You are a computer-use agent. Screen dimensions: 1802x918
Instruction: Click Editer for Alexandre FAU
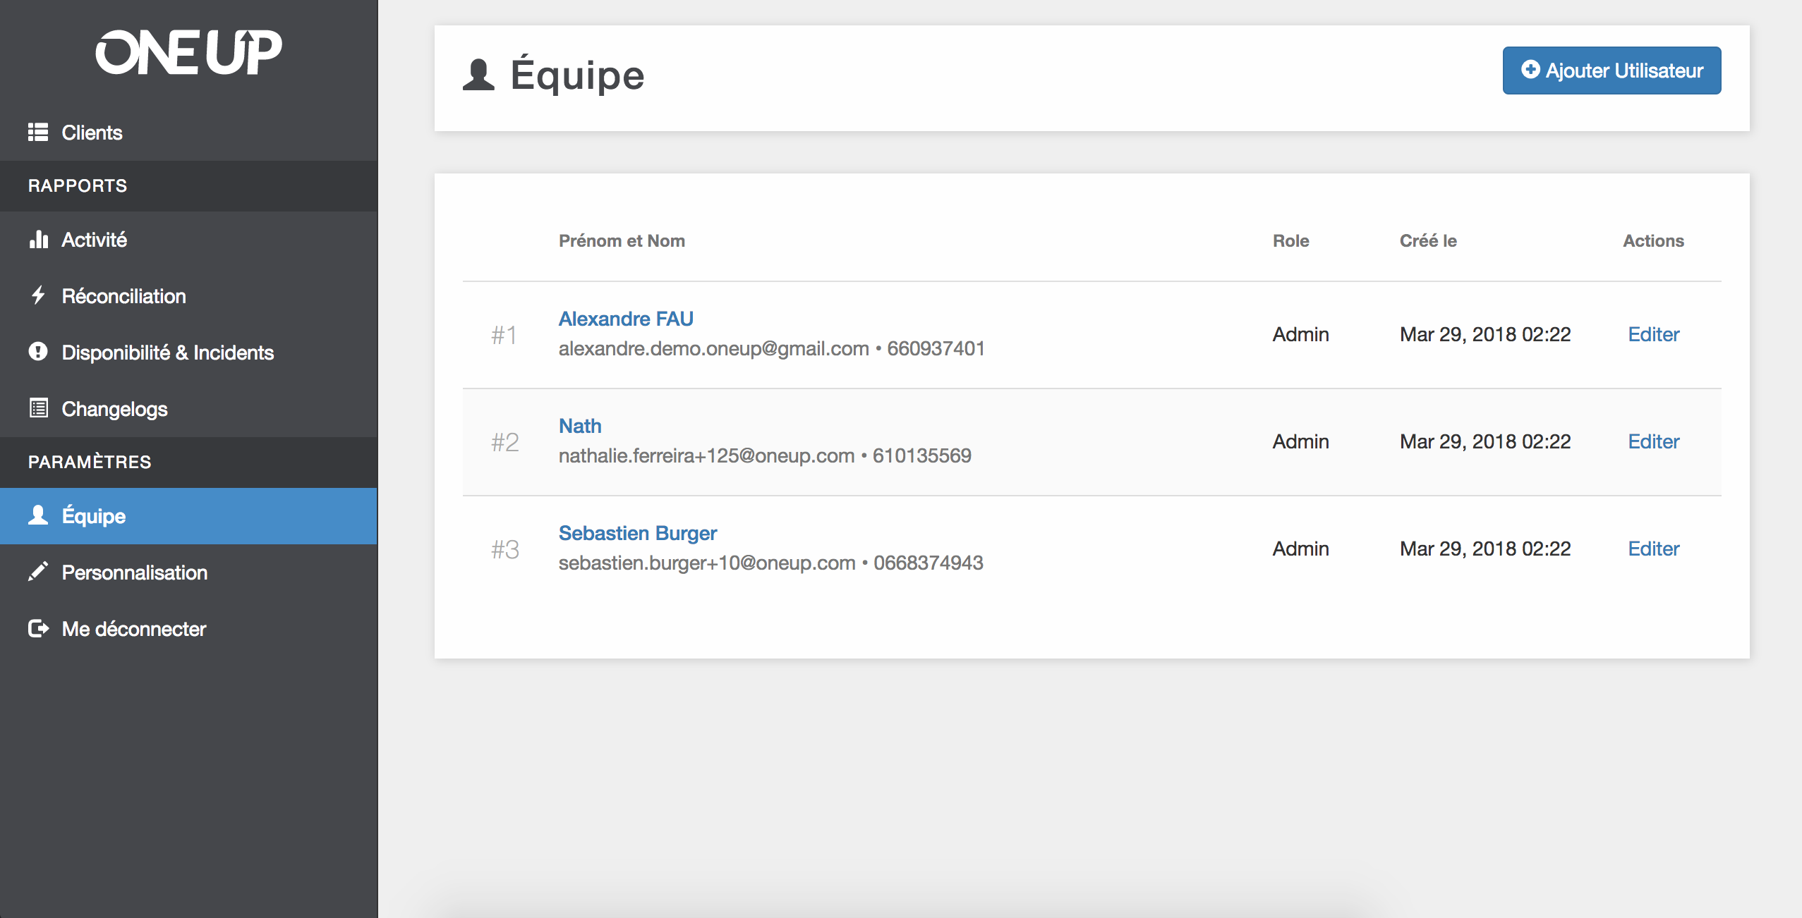click(1653, 334)
